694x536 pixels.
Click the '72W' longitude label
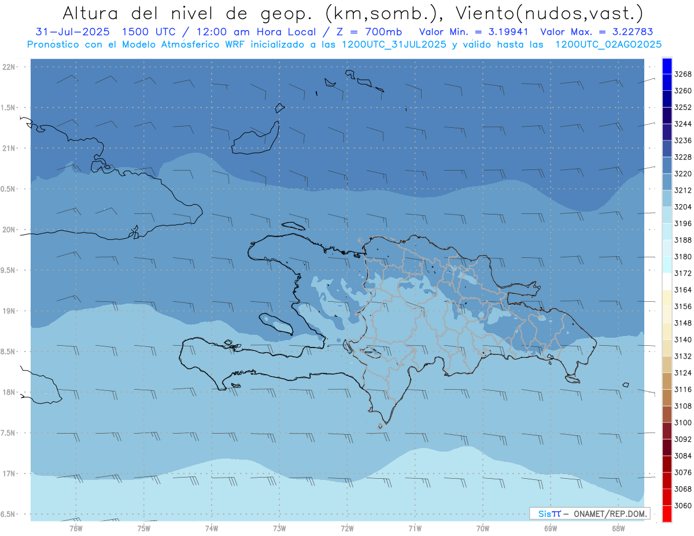pos(347,528)
